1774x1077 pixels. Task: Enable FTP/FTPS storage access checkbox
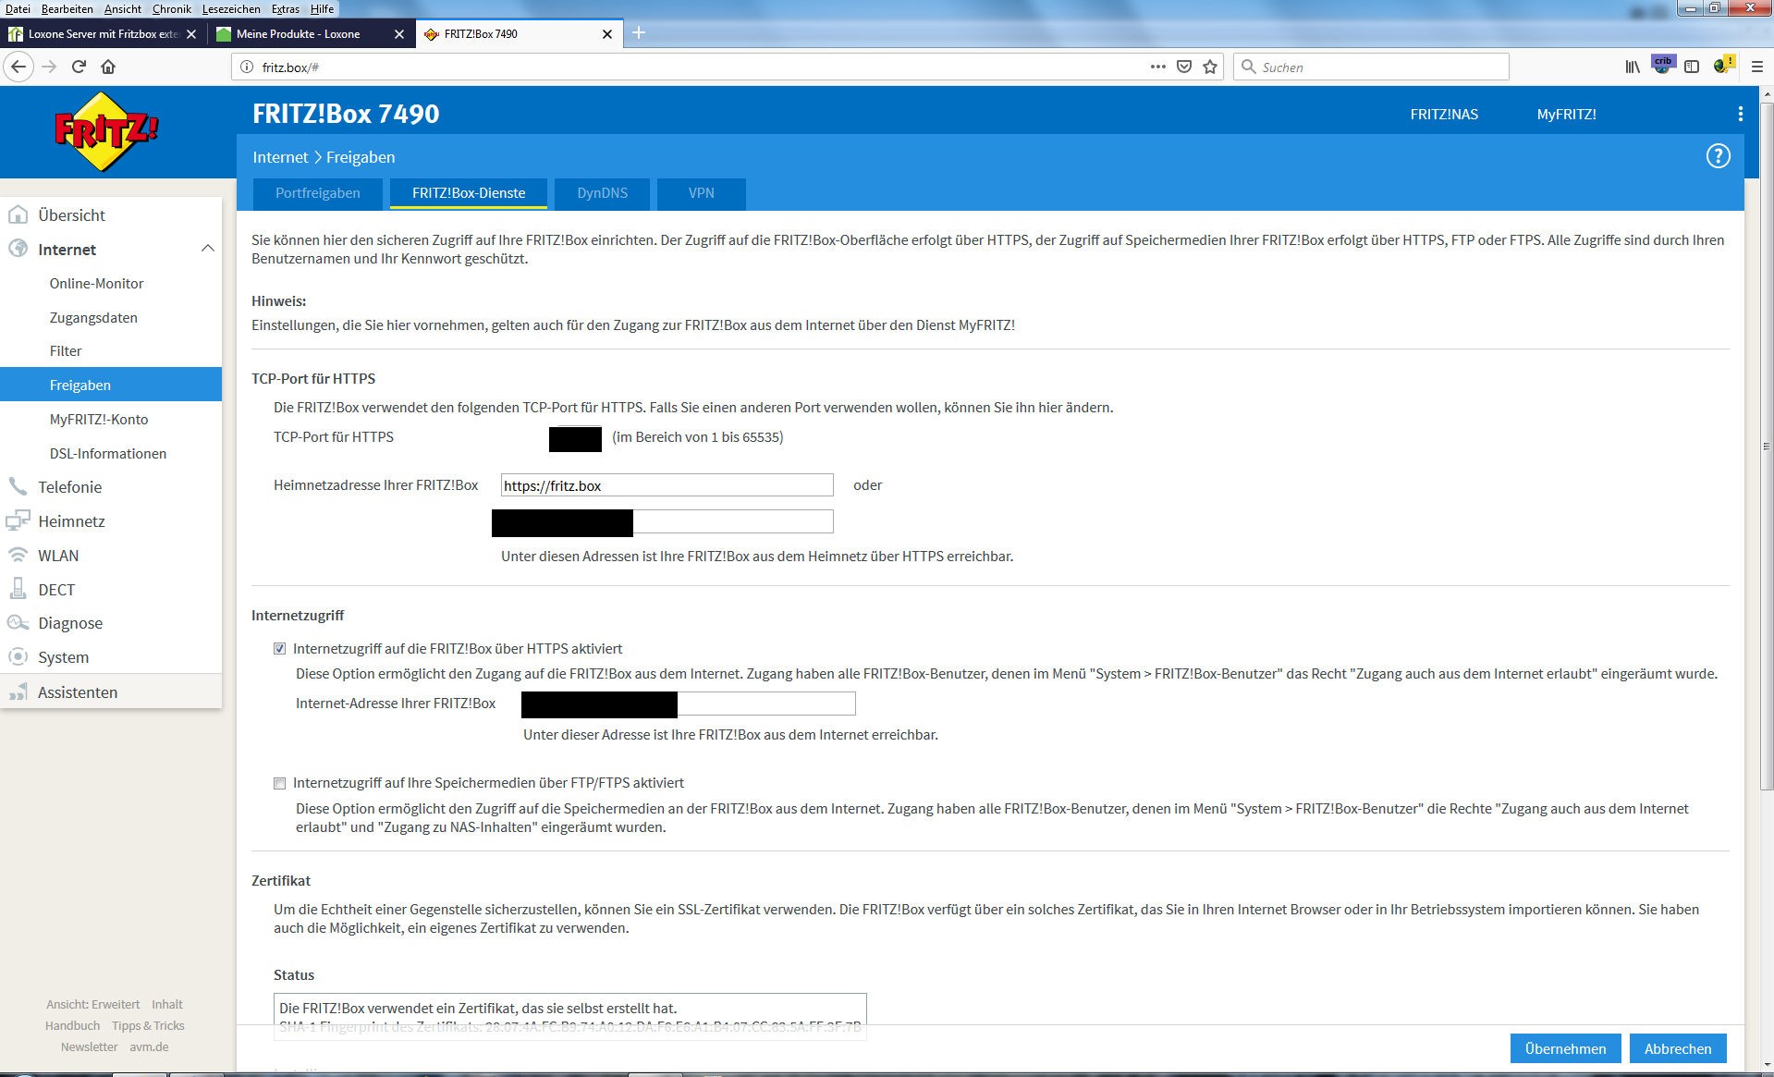(279, 783)
